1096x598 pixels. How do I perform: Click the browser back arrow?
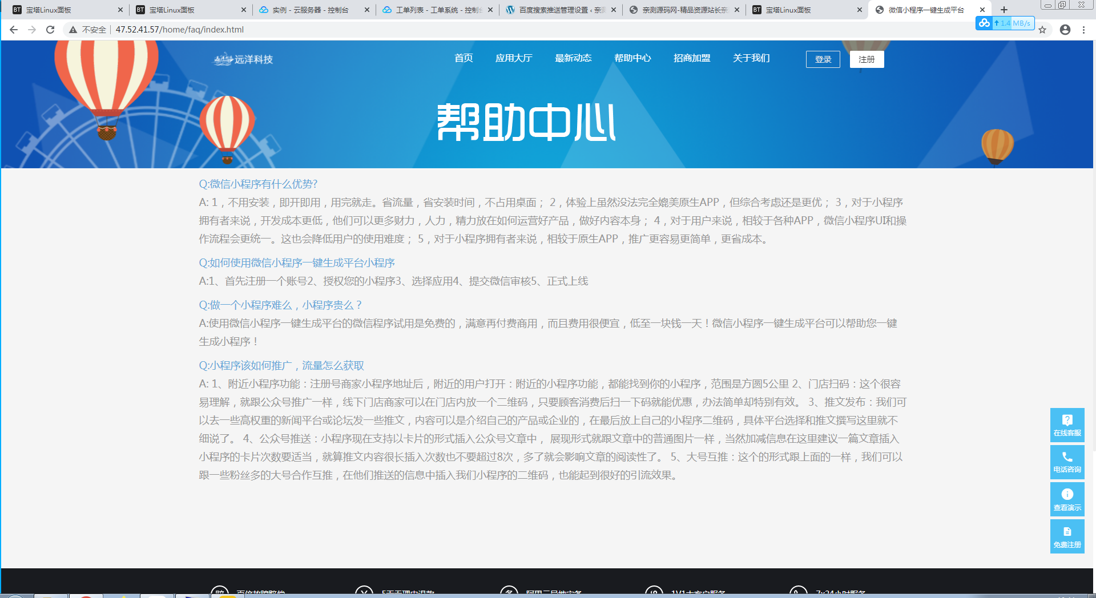coord(14,30)
